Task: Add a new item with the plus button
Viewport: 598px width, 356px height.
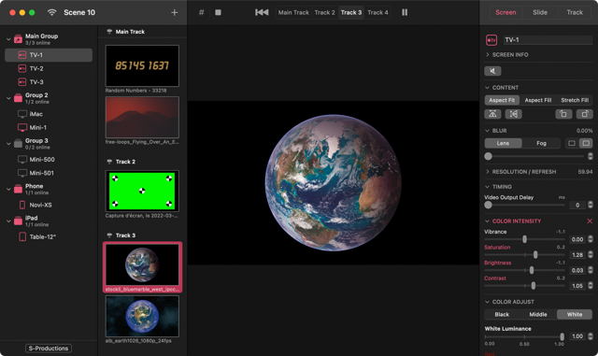Action: [x=175, y=12]
